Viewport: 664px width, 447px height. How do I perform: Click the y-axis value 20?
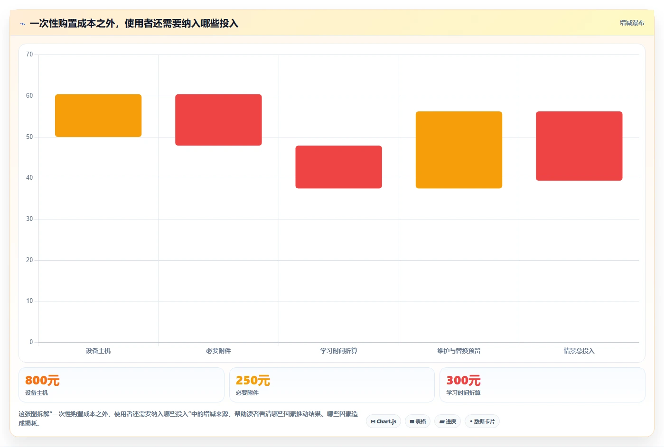point(29,260)
